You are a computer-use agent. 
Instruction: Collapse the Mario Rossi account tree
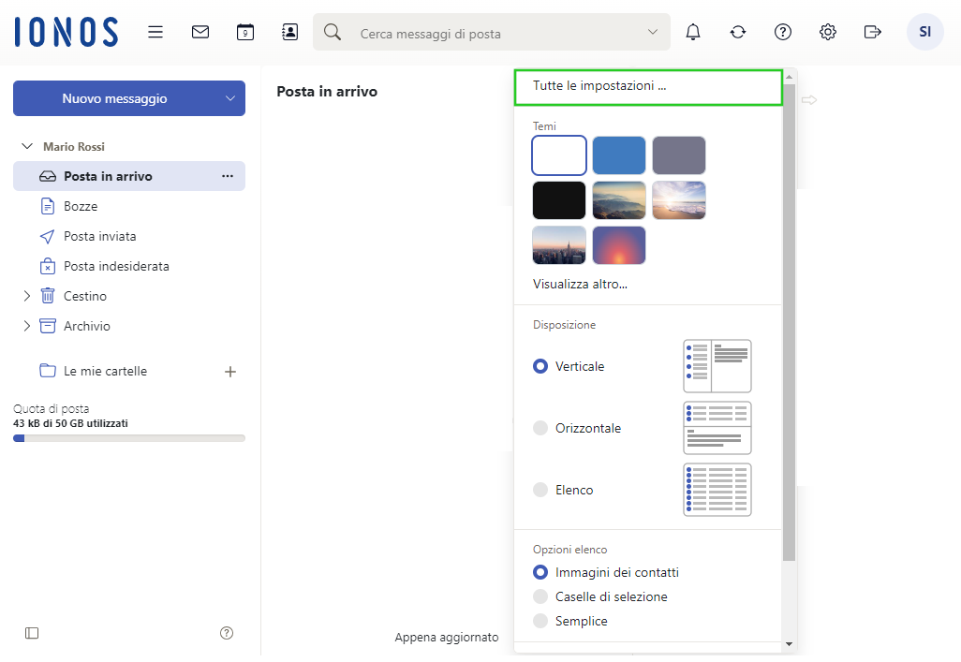[x=27, y=146]
